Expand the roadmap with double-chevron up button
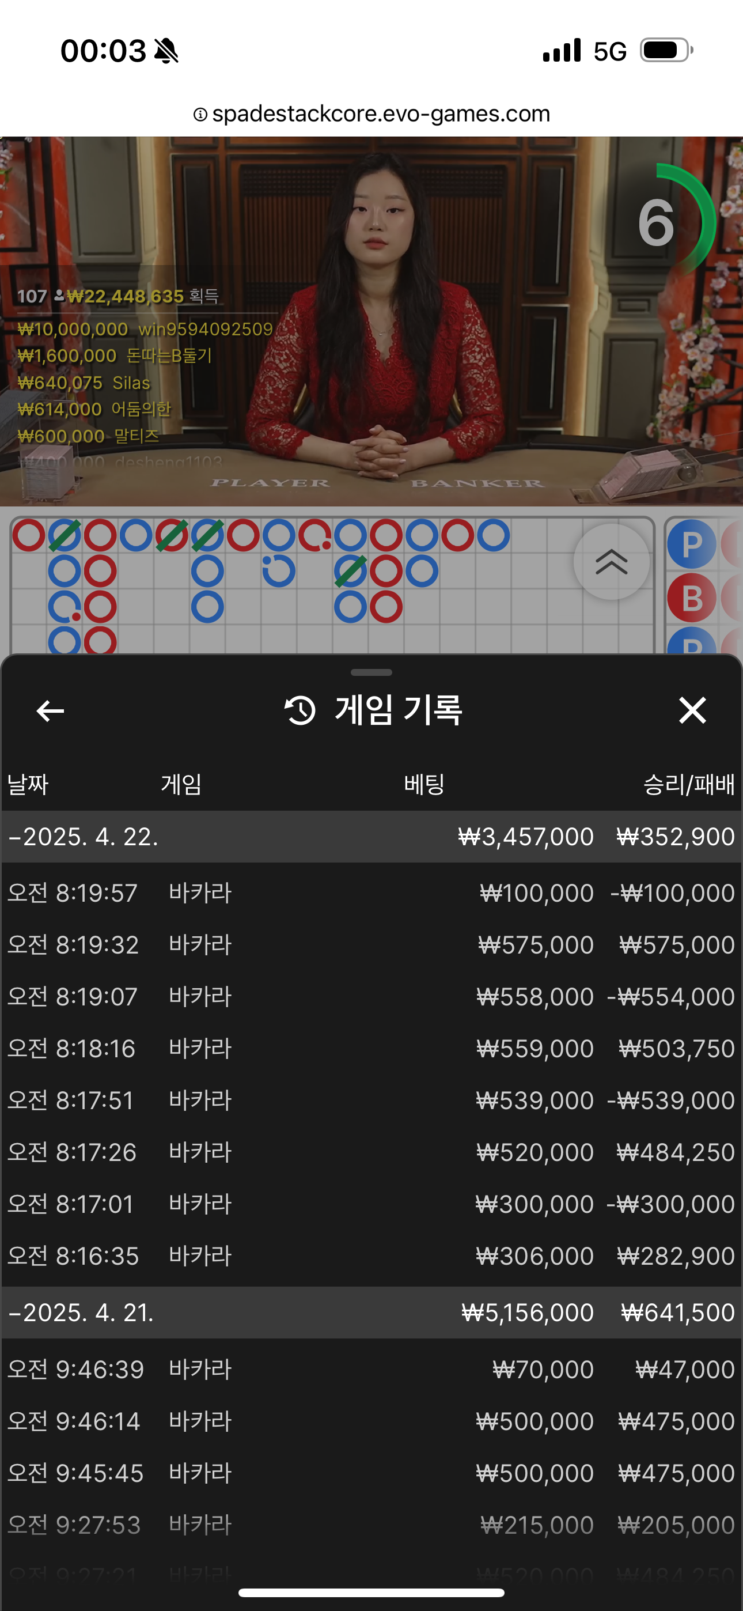Screen dimensions: 743x1611 611,562
